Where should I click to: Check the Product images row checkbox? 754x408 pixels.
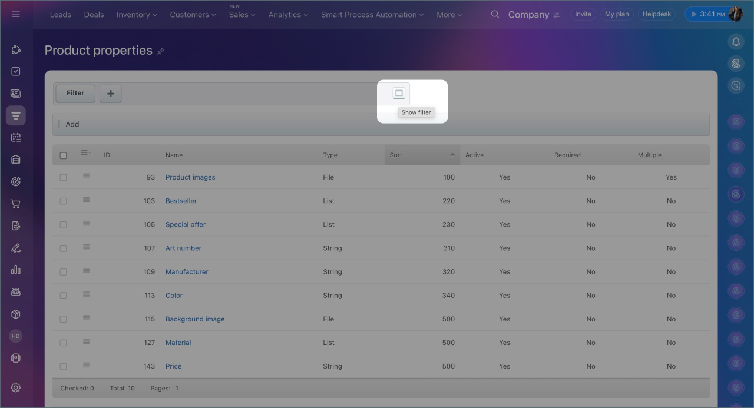pyautogui.click(x=63, y=177)
